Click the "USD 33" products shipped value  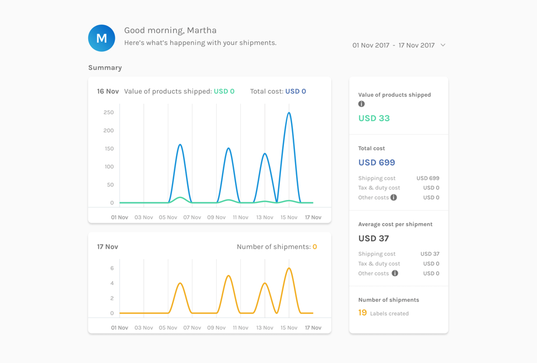tap(375, 118)
